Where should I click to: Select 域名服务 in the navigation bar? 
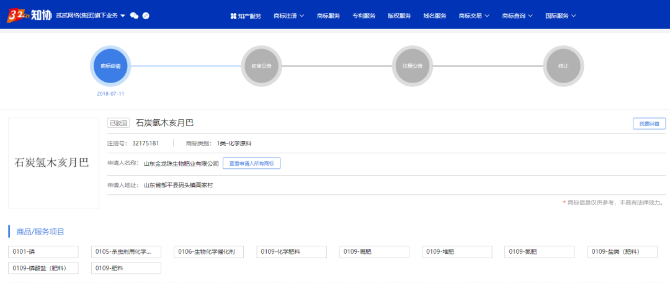tap(434, 16)
